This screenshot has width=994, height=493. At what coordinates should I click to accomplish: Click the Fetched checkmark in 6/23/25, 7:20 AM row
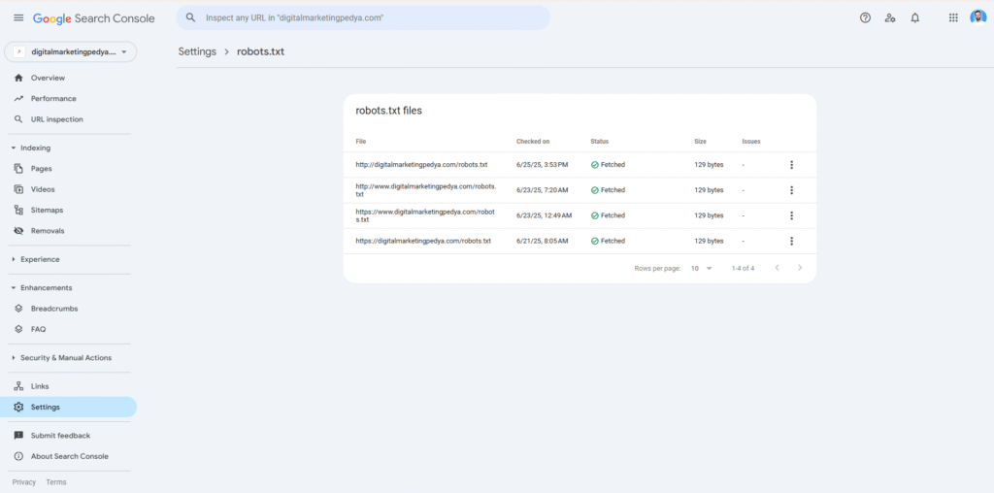pyautogui.click(x=595, y=190)
